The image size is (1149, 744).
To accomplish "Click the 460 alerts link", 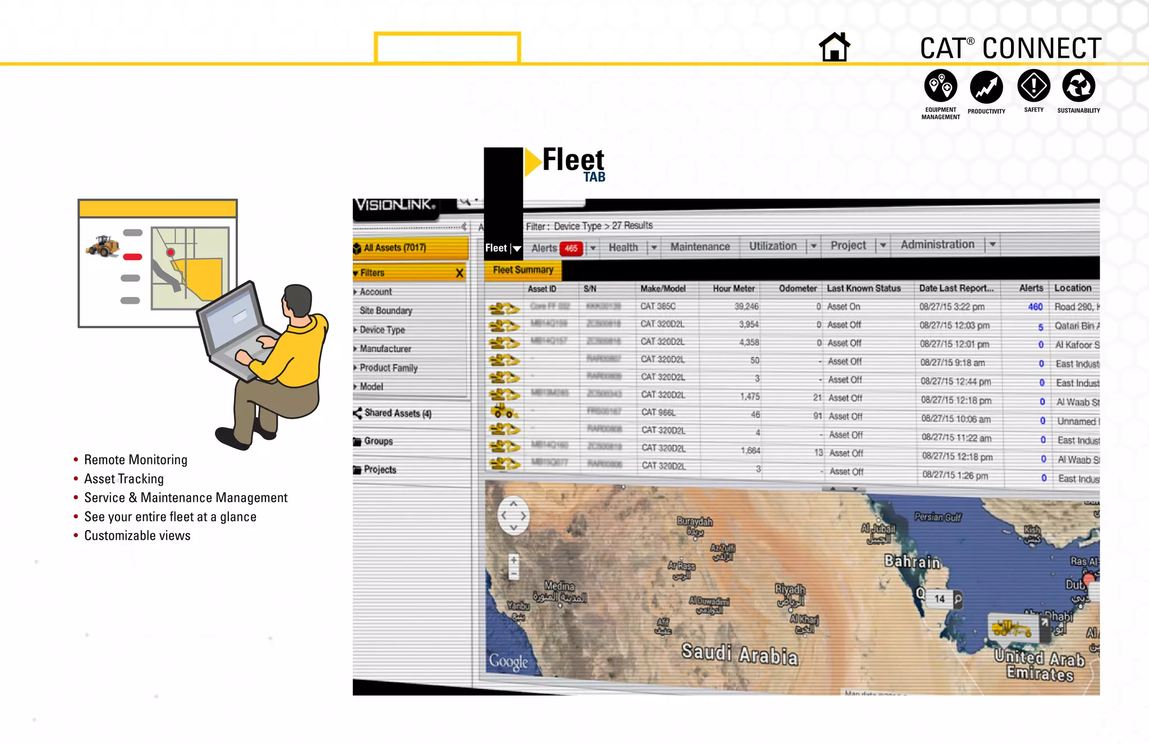I will (x=1035, y=307).
